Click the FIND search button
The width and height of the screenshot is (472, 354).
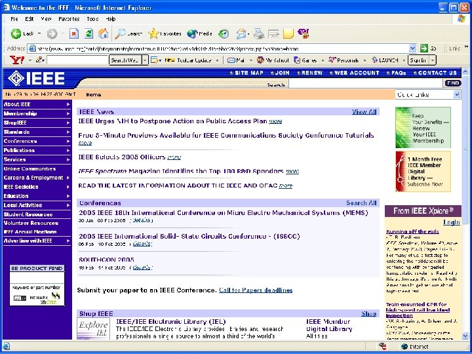click(452, 83)
